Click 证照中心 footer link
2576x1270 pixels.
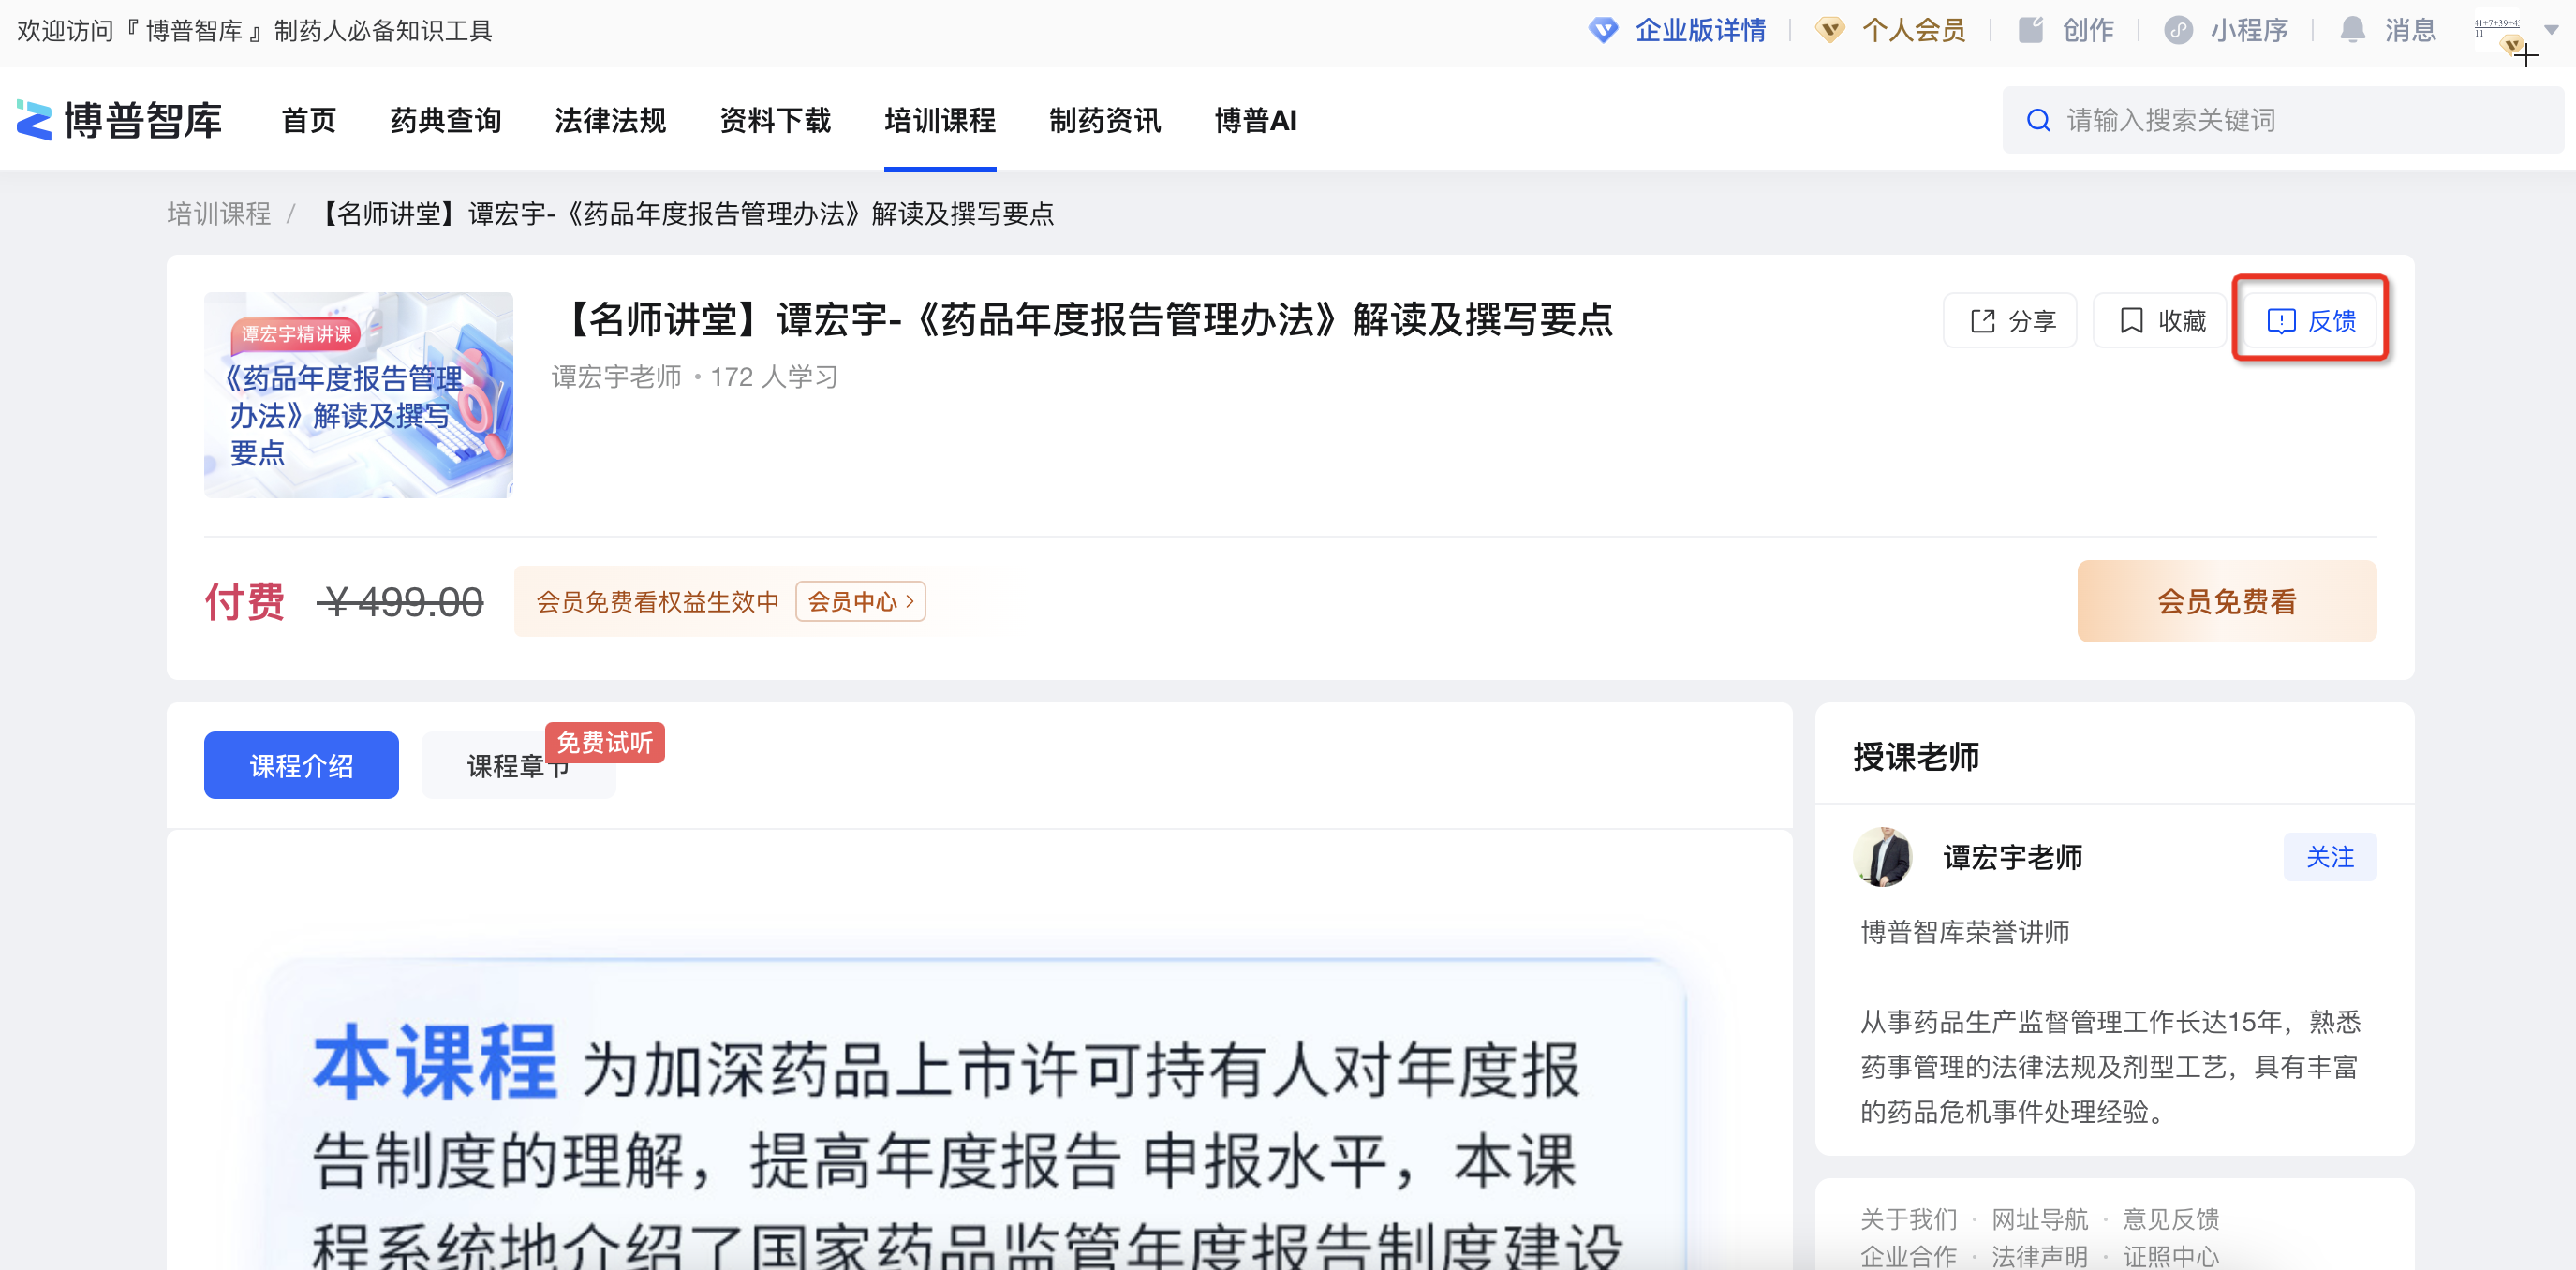(2171, 1256)
